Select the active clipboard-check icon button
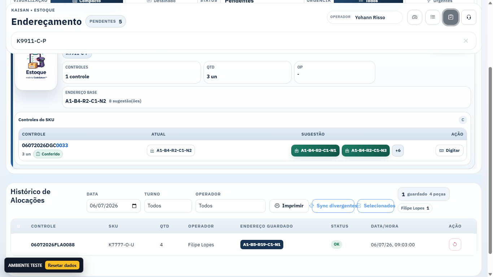This screenshot has width=493, height=277. click(x=451, y=17)
